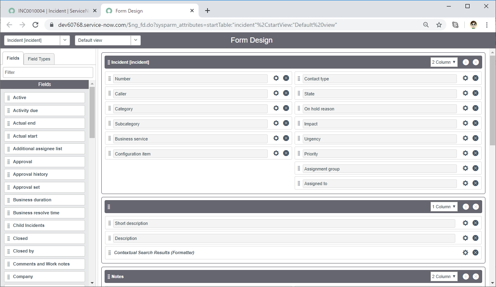This screenshot has height=287, width=496.
Task: Remove the Caller field
Action: [286, 93]
